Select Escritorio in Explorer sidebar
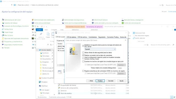The width and height of the screenshot is (176, 99). (45, 53)
